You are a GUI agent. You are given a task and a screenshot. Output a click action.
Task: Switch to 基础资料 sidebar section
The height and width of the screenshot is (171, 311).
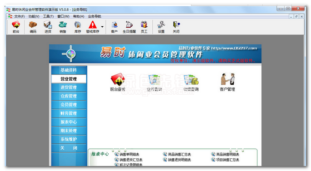tap(69, 70)
